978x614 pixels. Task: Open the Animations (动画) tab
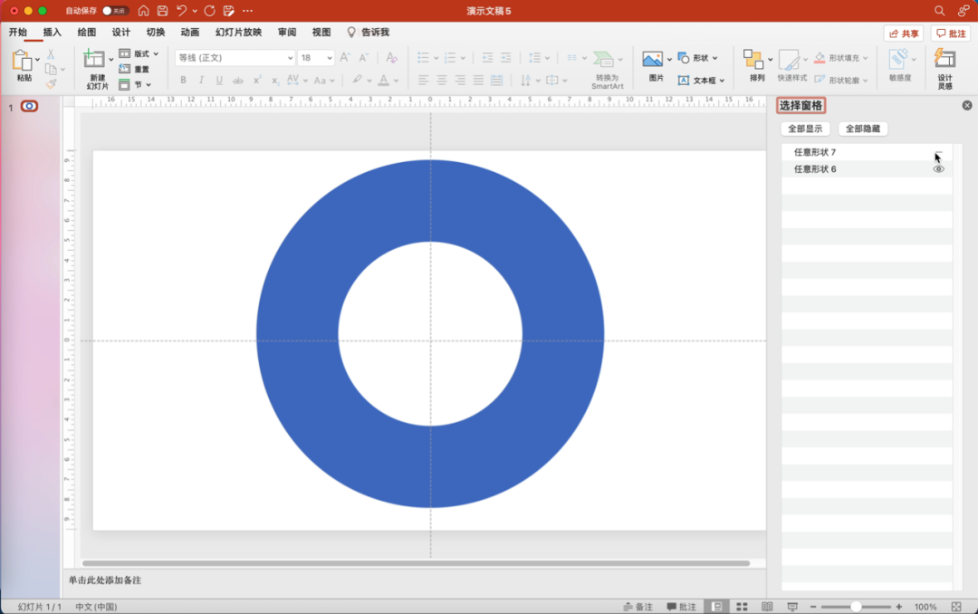pyautogui.click(x=189, y=33)
